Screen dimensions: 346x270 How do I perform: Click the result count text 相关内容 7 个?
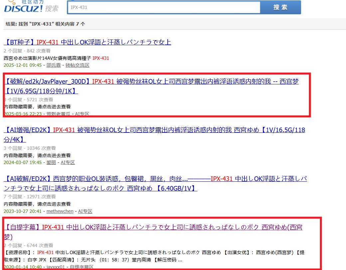(70, 24)
